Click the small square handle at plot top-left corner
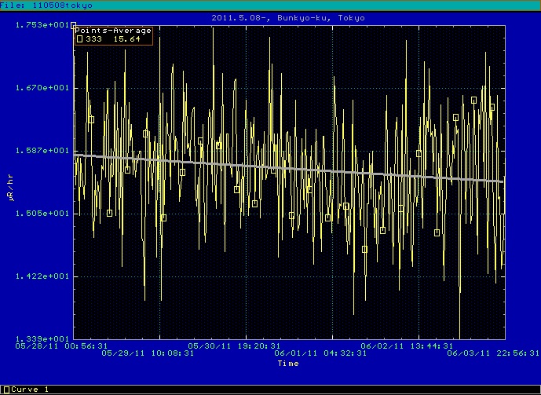This screenshot has height=395, width=541. [x=74, y=25]
